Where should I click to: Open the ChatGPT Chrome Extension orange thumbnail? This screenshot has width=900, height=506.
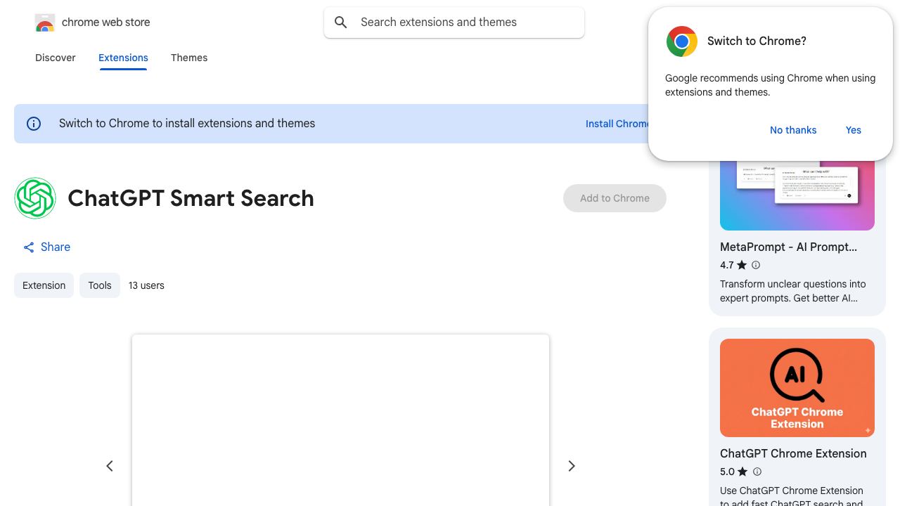point(797,388)
